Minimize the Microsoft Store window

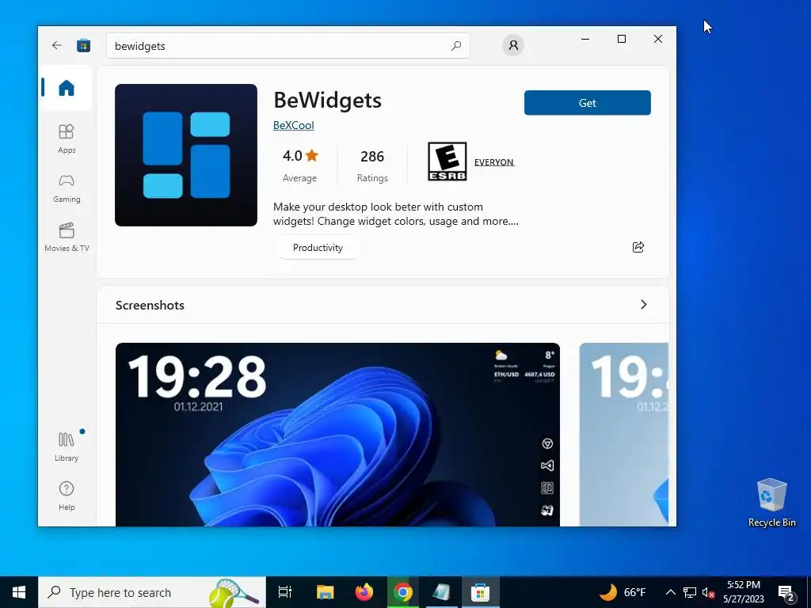pos(585,39)
